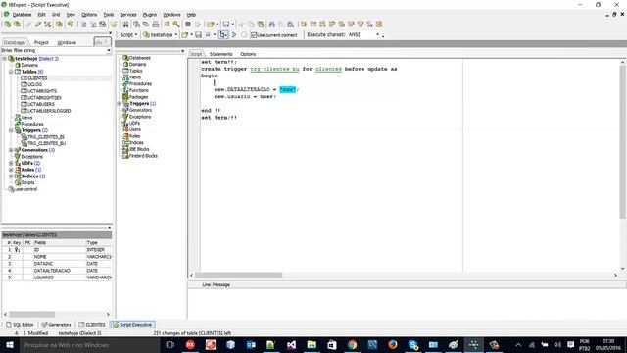Select the CLIENTES table in tree
The width and height of the screenshot is (627, 353).
pos(37,78)
